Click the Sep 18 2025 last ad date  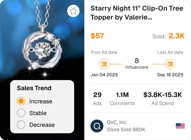170,75
